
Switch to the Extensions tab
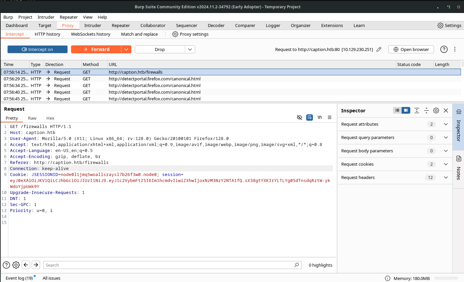[x=332, y=25]
